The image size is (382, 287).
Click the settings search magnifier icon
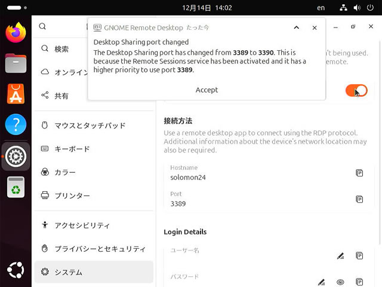tap(42, 26)
